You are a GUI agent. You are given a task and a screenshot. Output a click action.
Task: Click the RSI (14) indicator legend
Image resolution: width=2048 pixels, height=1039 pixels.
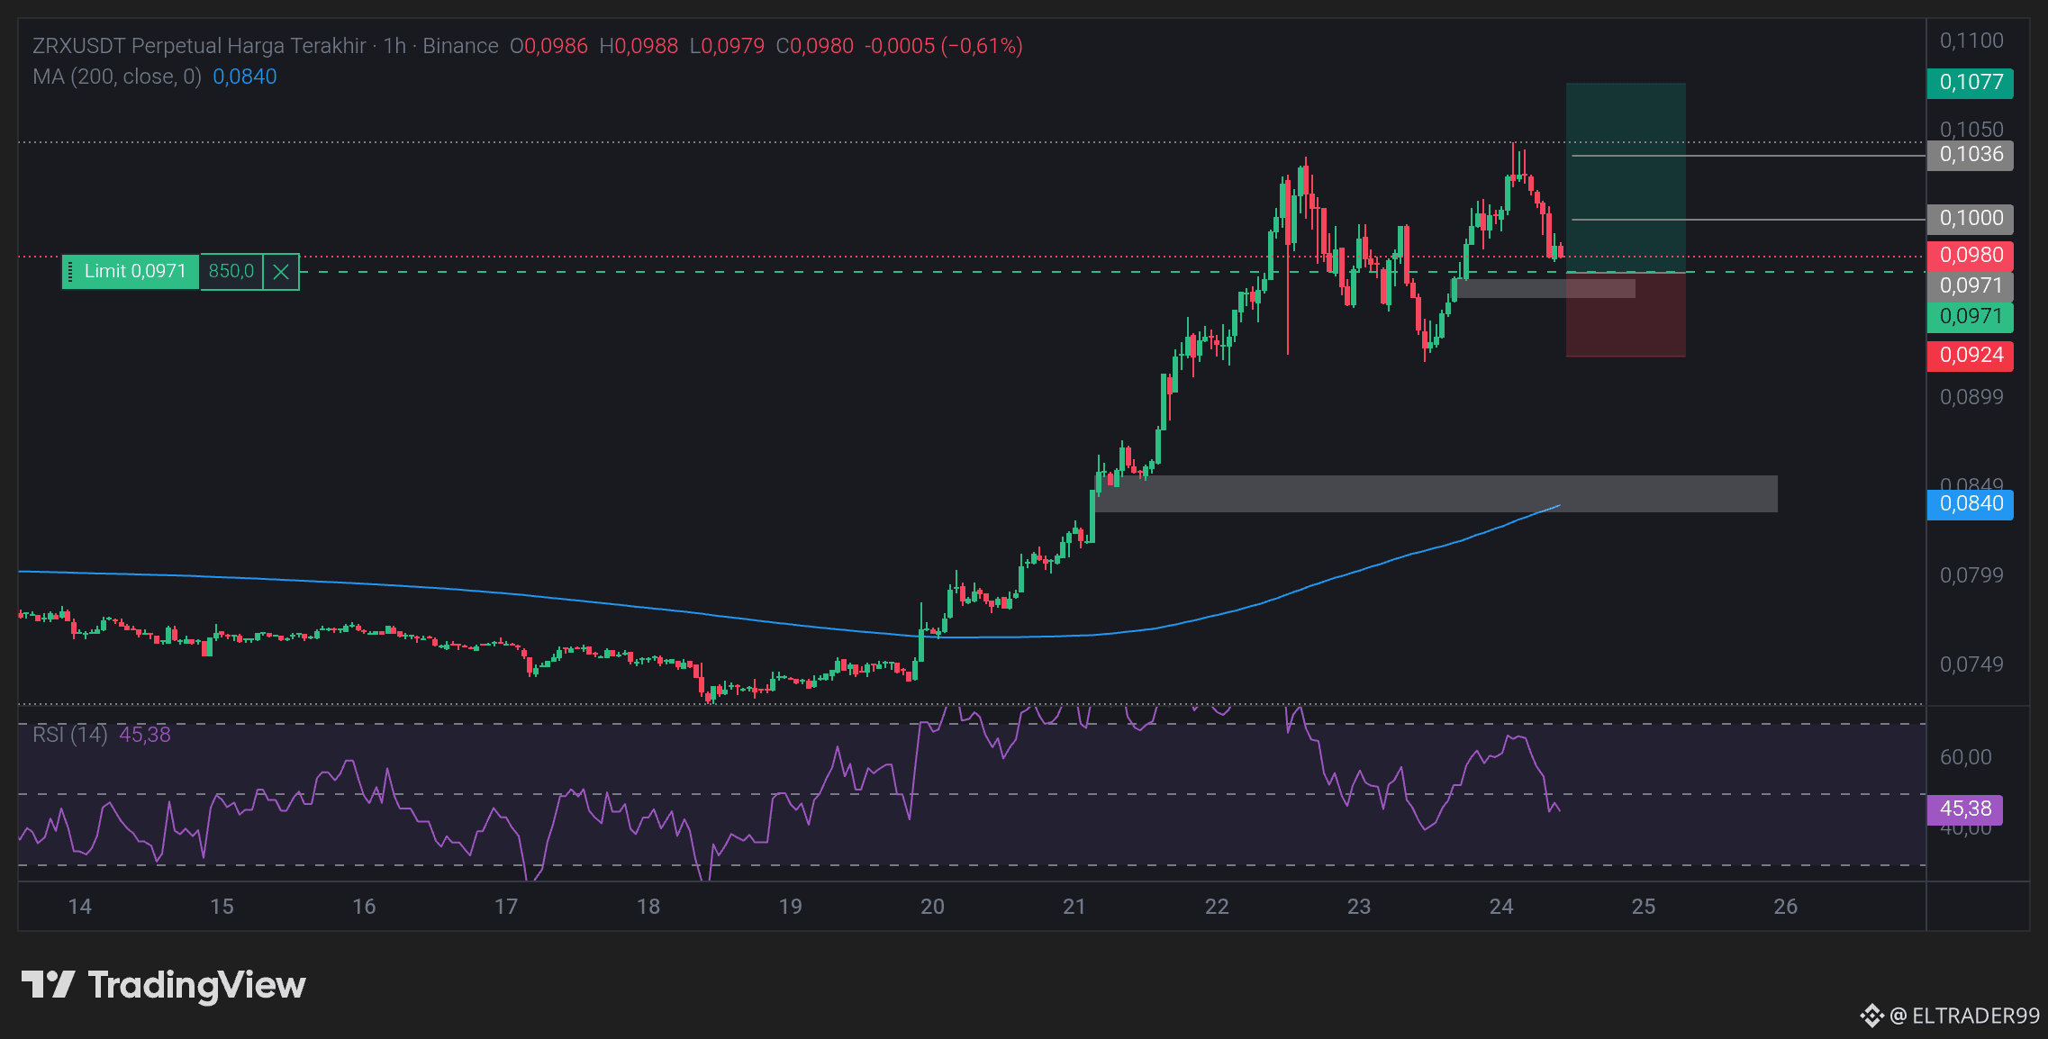[x=70, y=735]
